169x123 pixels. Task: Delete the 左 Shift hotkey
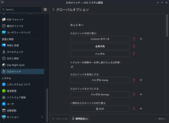[134, 109]
